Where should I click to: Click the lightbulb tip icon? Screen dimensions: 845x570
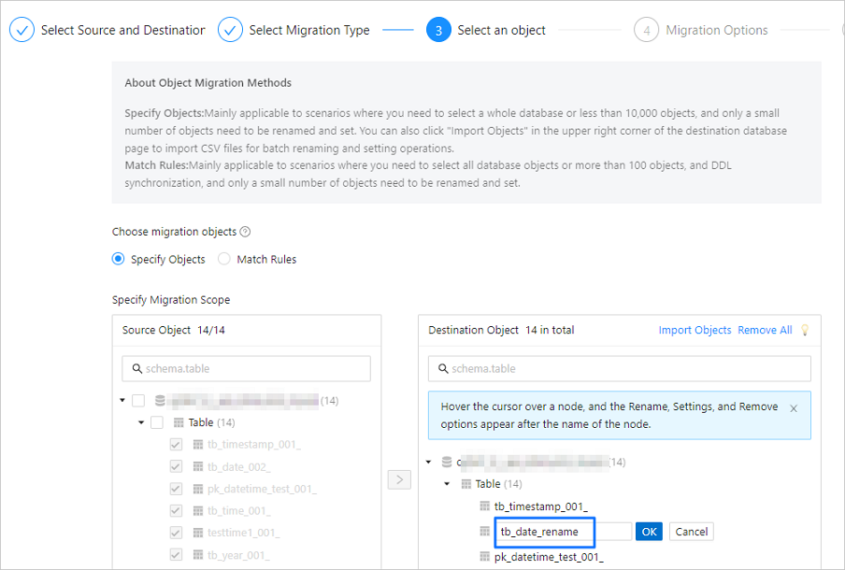[x=804, y=330]
